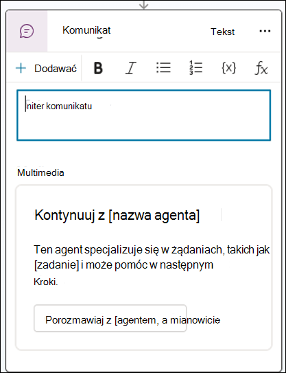Viewport: 286px width, 373px height.
Task: Click the plus icon next to Dodawać
Action: tap(21, 69)
